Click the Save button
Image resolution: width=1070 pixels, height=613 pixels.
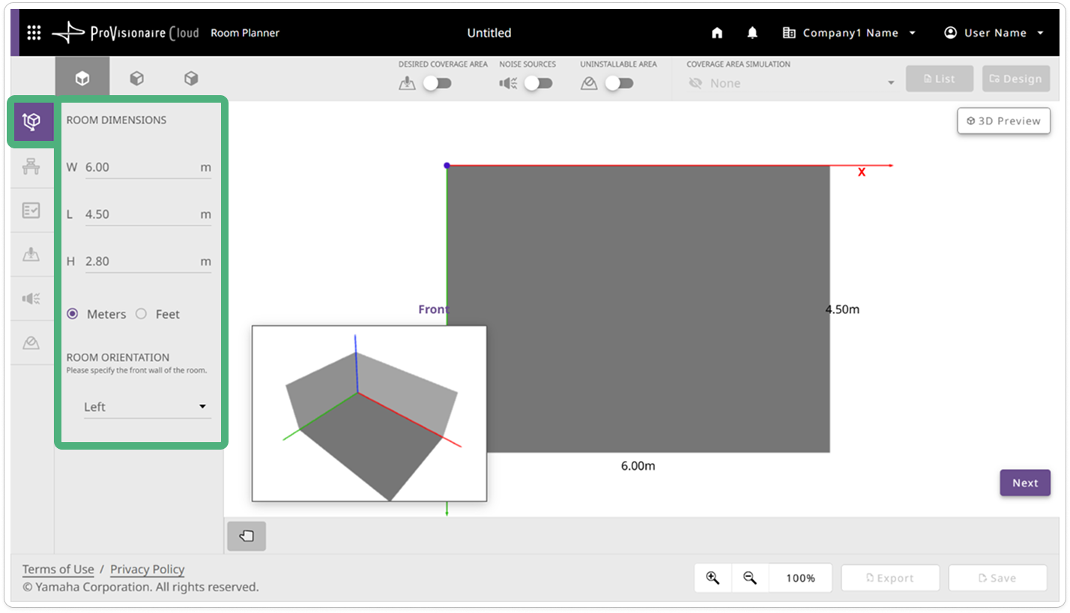tap(997, 578)
